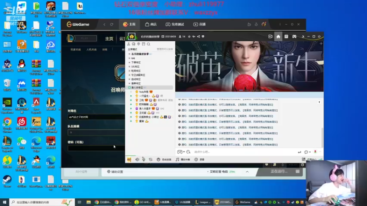
Task: Open 辅助设置 in WeGame bottom bar
Action: point(115,172)
